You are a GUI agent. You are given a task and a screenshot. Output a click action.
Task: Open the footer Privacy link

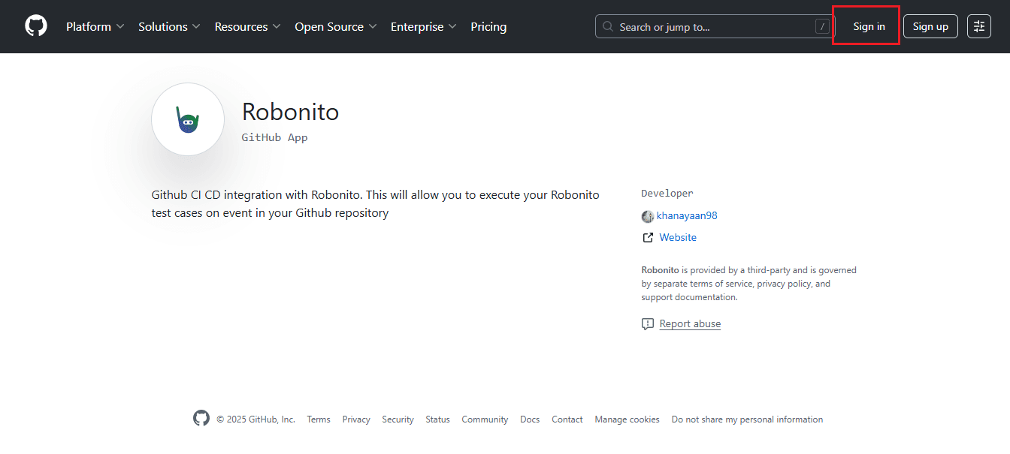click(356, 419)
